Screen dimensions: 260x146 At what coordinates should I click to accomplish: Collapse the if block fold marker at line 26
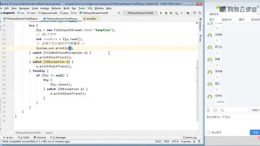(14, 75)
